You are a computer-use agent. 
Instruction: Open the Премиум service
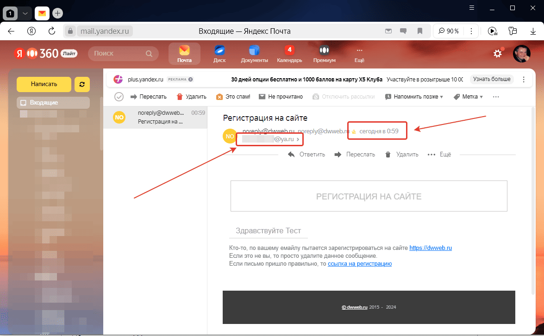pos(324,54)
